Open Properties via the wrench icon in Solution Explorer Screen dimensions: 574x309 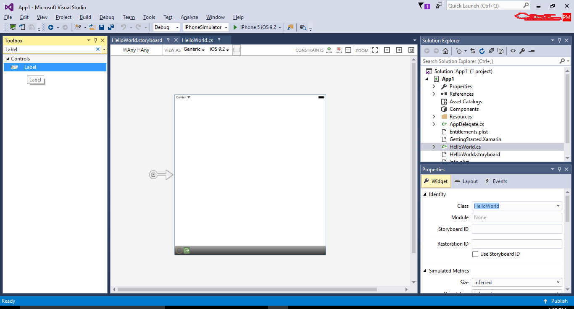coord(522,51)
